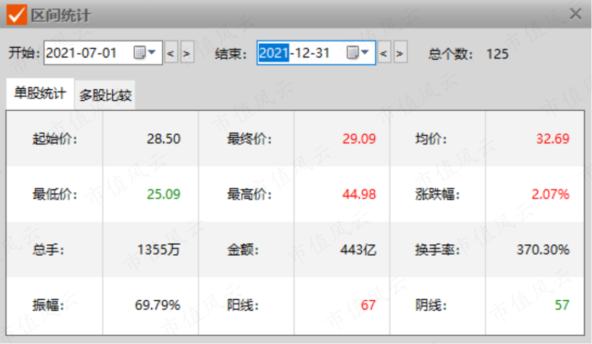Click the 阳线 label
The width and height of the screenshot is (592, 344).
pyautogui.click(x=243, y=305)
